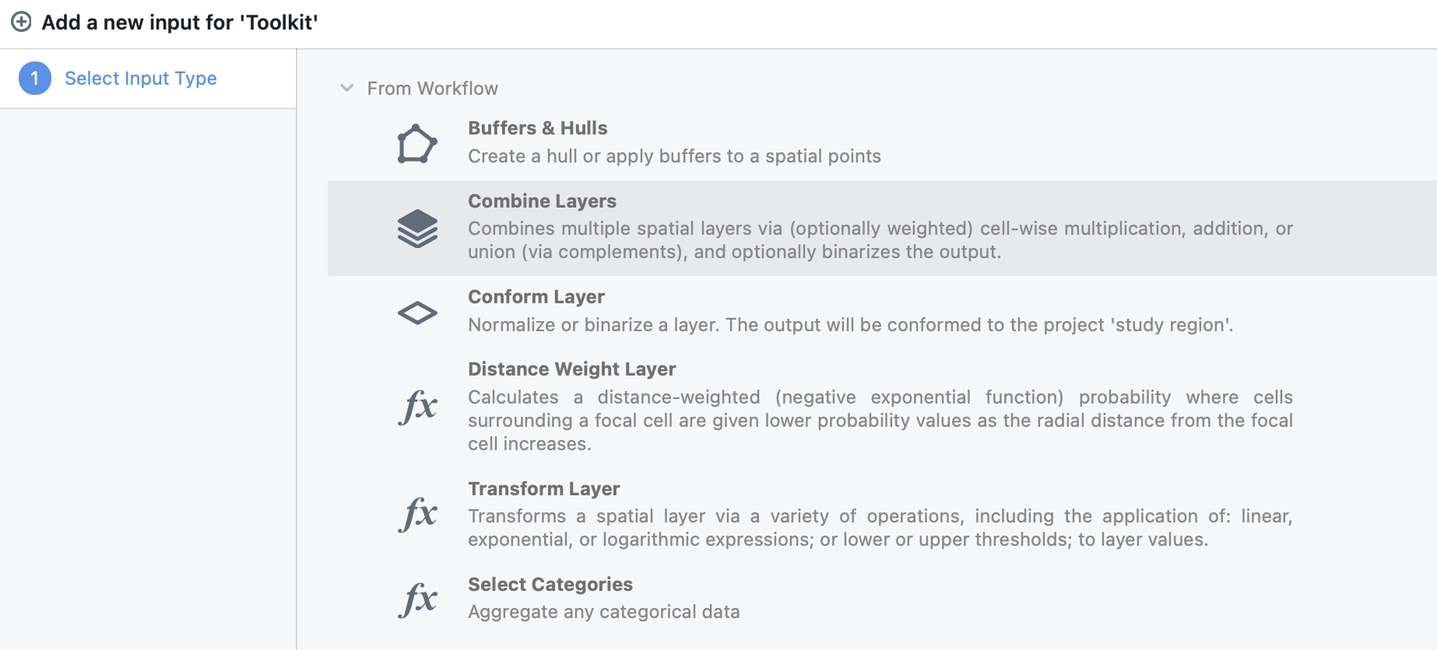Click the Combine Layers description text
The height and width of the screenshot is (650, 1437).
(880, 240)
